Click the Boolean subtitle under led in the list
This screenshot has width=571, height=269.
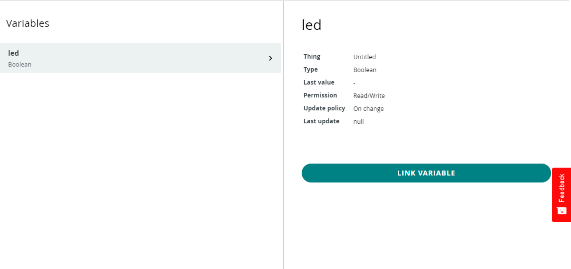click(20, 65)
